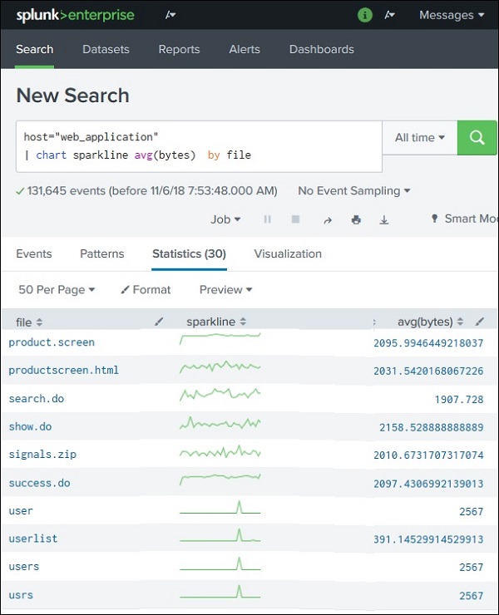Image resolution: width=499 pixels, height=615 pixels.
Task: Click the green search magnifier button
Action: tap(477, 138)
